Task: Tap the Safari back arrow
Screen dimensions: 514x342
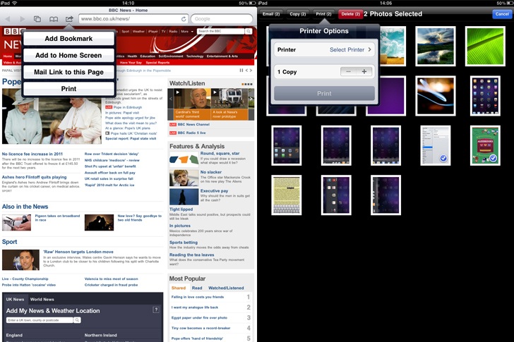Action: [8, 19]
